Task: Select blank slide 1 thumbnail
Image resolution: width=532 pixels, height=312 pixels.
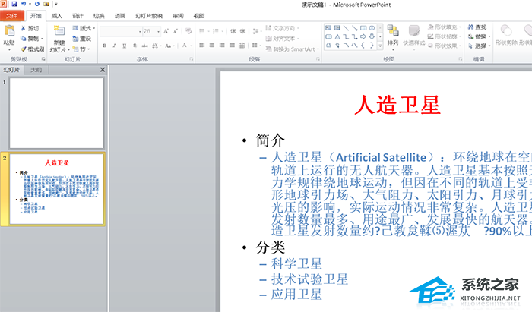Action: tap(56, 113)
